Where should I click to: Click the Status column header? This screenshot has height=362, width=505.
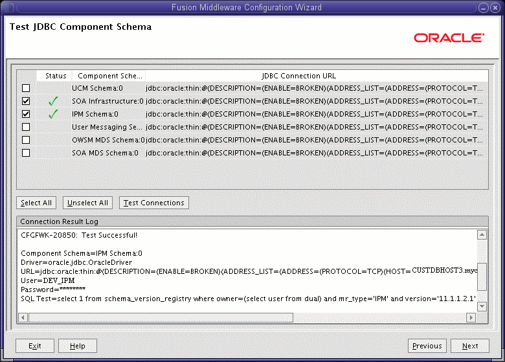(x=54, y=76)
